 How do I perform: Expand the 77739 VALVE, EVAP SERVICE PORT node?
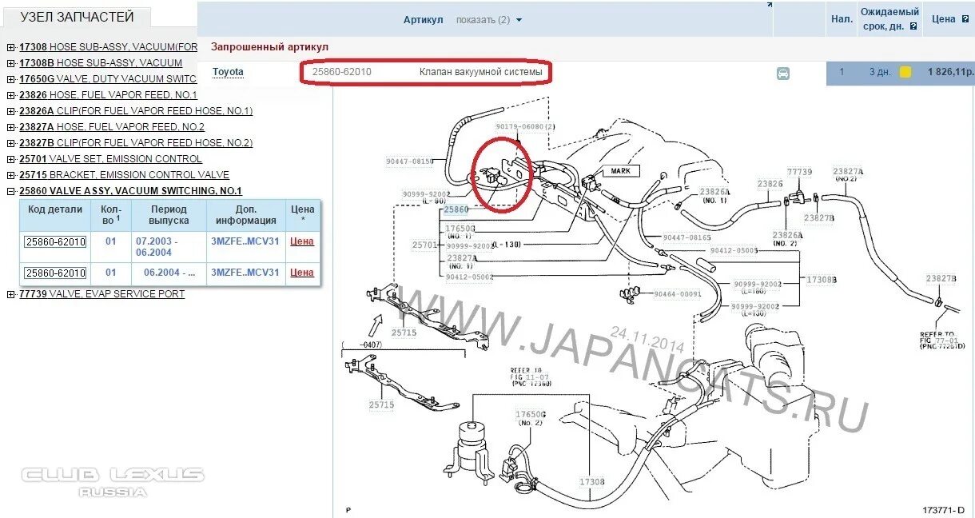[x=10, y=294]
